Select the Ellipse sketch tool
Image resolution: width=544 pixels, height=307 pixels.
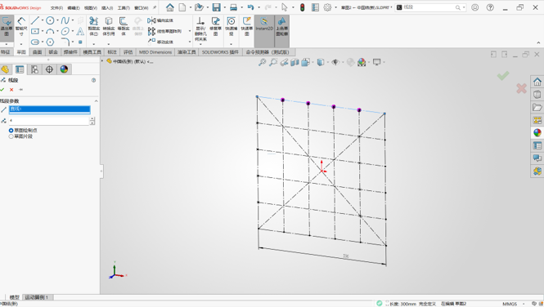[x=65, y=32]
